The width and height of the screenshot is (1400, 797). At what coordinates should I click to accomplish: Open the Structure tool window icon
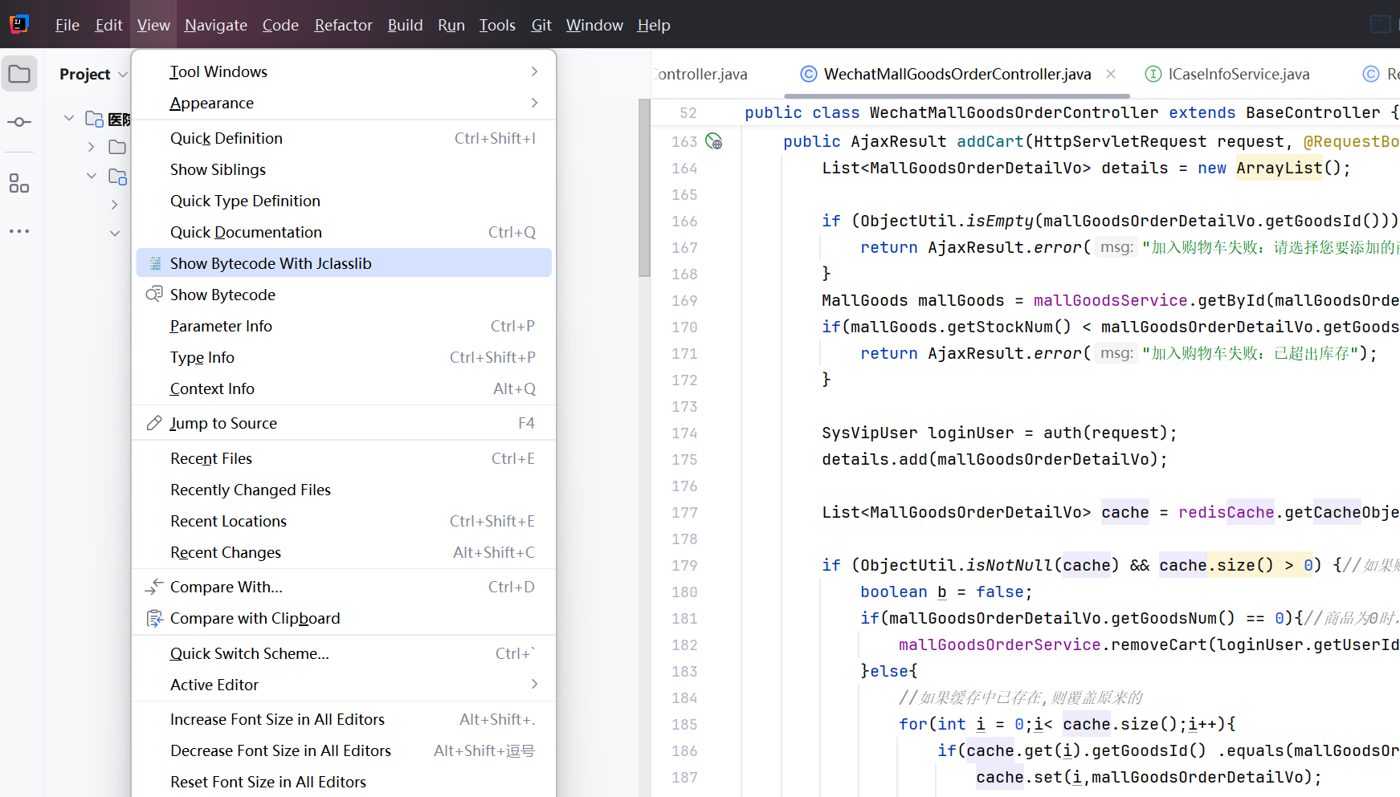(x=19, y=184)
